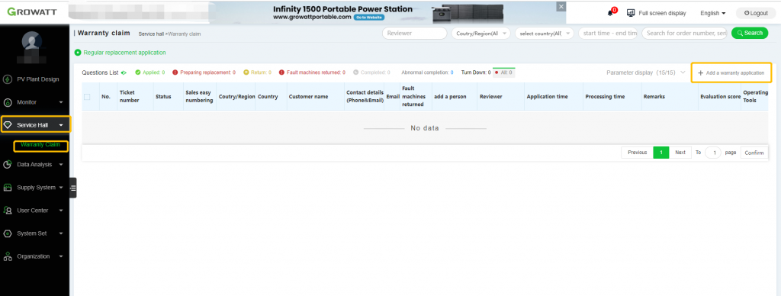Click the Previous page button

pyautogui.click(x=637, y=153)
